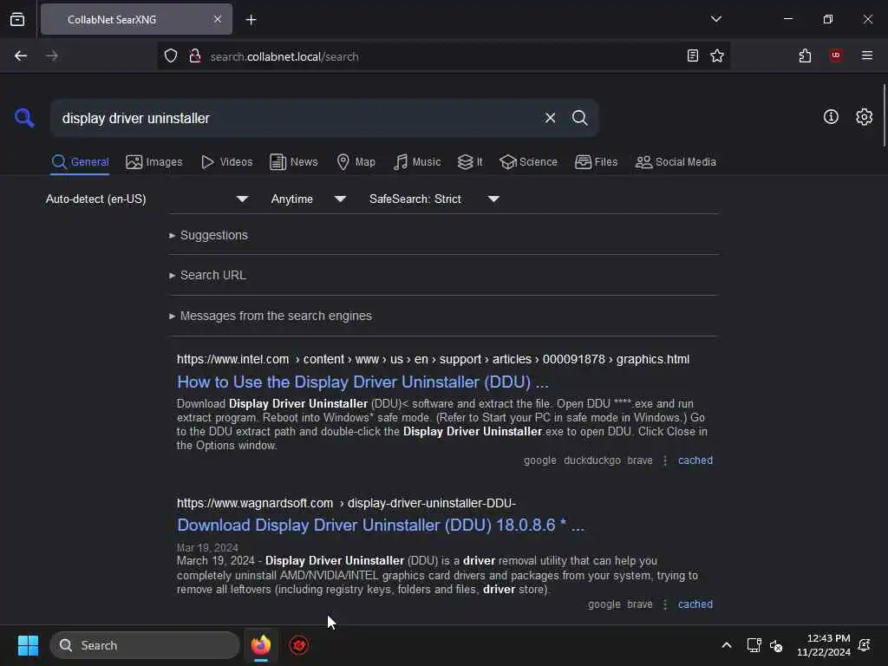This screenshot has width=888, height=666.
Task: Click "brave" engine label on Intel result
Action: 640,460
